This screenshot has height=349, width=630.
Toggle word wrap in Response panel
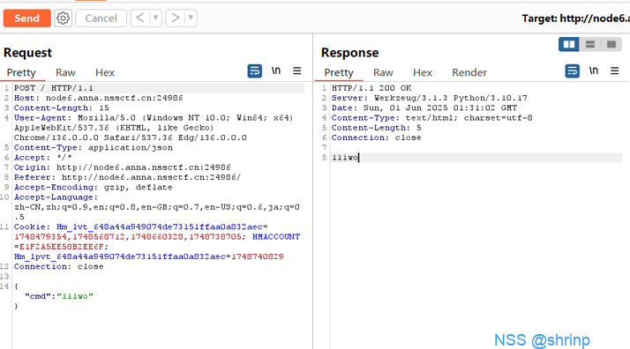[x=572, y=71]
